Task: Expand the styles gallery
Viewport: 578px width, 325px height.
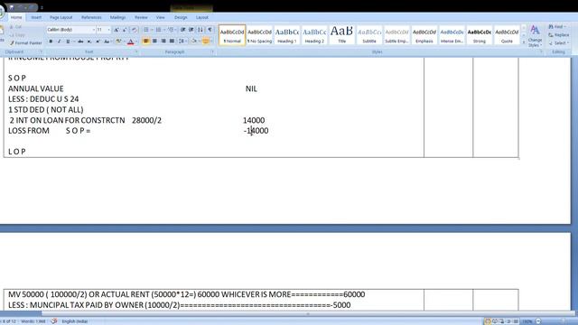Action: (x=524, y=42)
